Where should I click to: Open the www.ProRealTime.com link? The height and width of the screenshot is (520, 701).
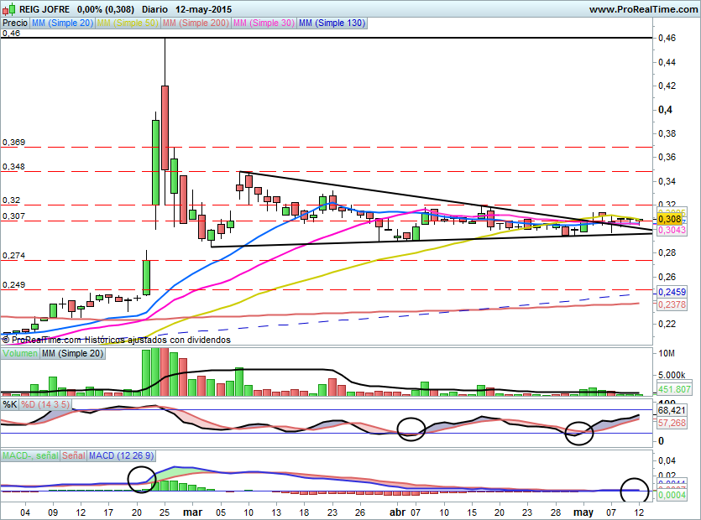(642, 8)
